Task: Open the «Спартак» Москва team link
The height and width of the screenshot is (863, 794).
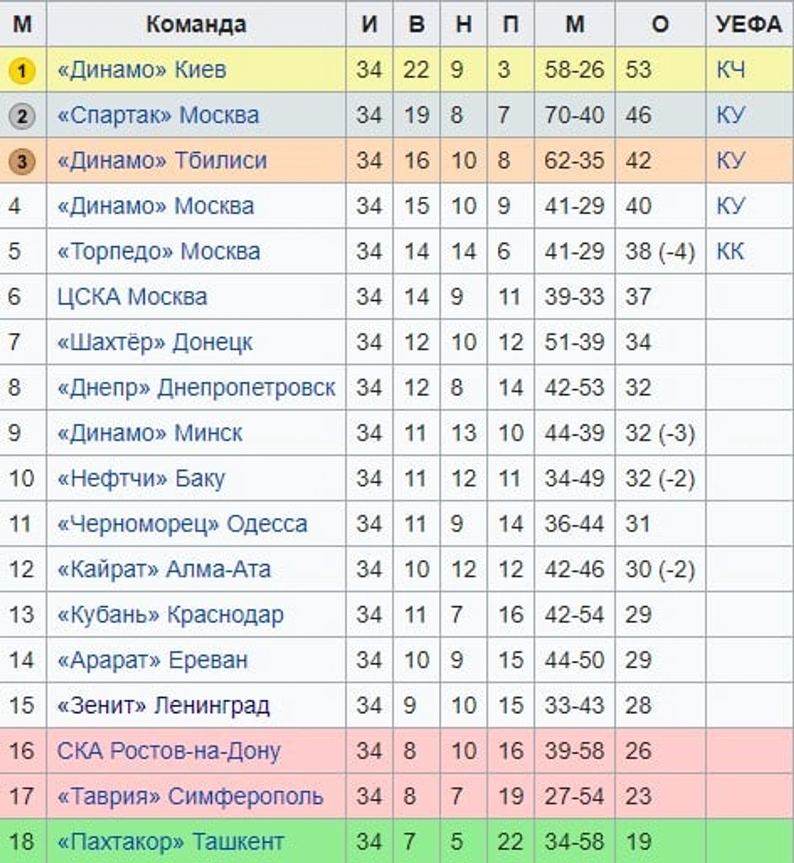Action: pos(158,115)
